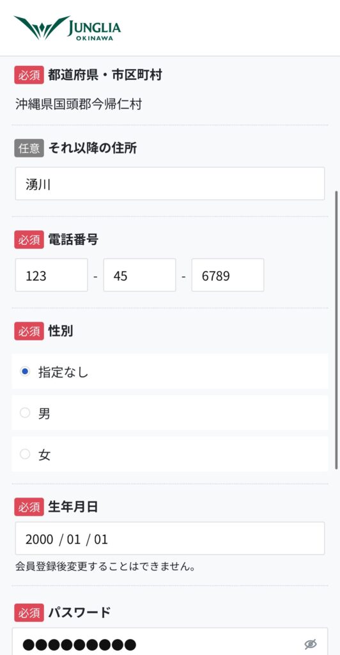This screenshot has width=340, height=655.
Task: Toggle password visibility eye icon
Action: point(311,644)
